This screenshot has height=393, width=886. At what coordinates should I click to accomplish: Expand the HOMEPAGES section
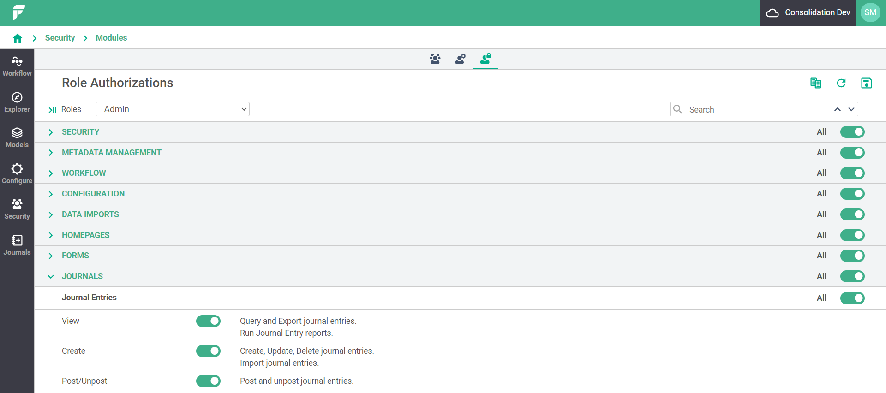(51, 235)
